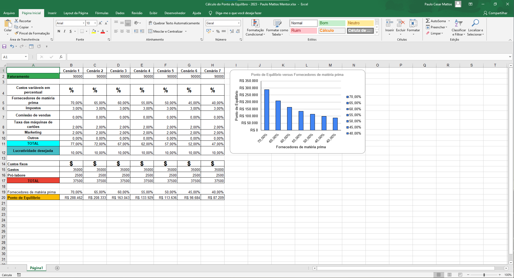Select the percent number format icon
514x278 pixels.
218,31
